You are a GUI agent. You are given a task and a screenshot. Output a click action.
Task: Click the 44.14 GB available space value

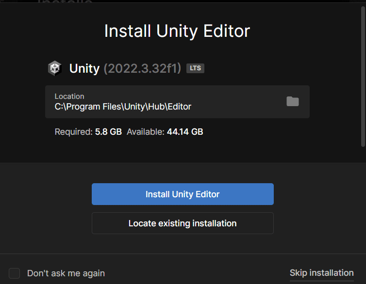coord(185,132)
